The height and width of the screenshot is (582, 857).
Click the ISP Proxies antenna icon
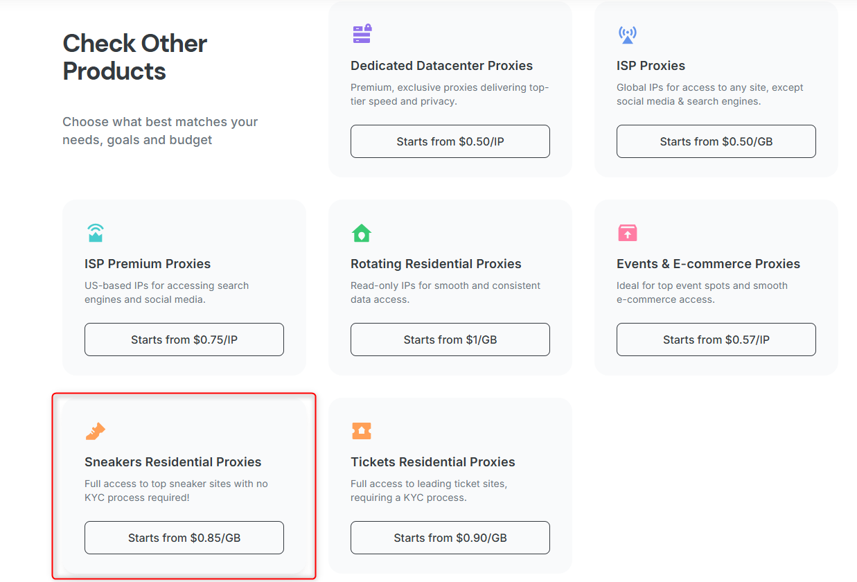(627, 34)
